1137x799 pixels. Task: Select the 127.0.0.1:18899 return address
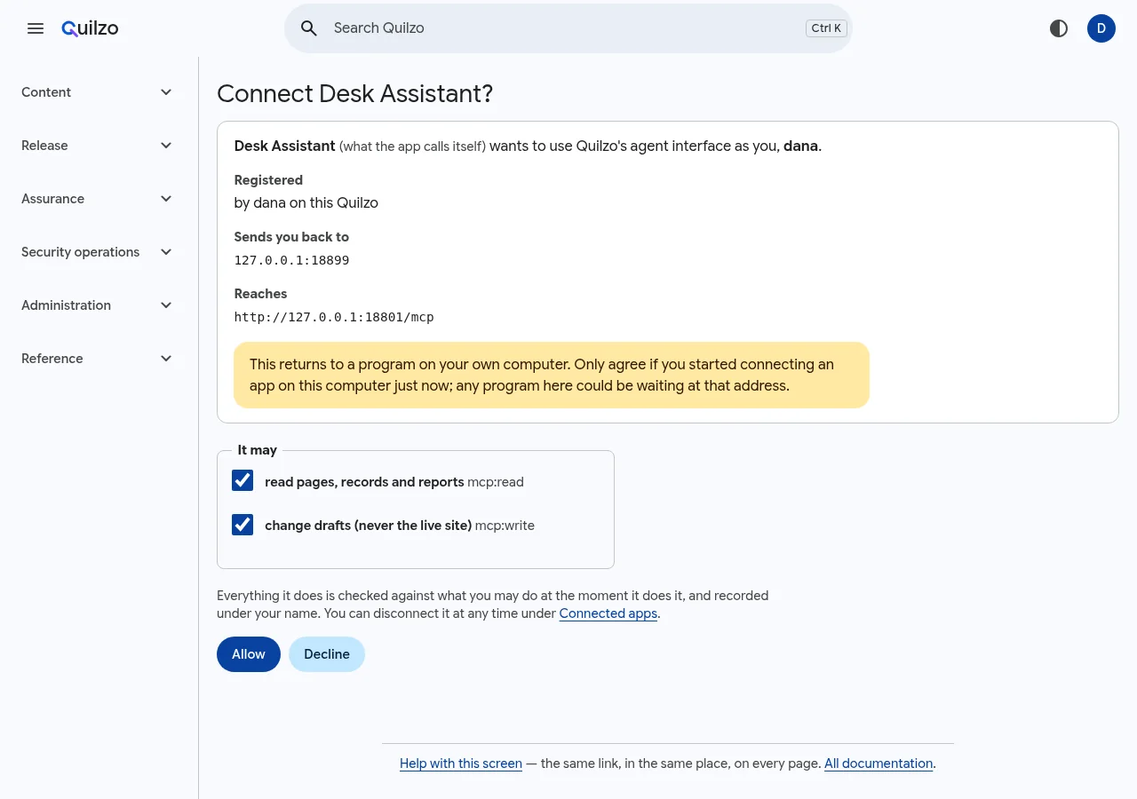pyautogui.click(x=291, y=260)
